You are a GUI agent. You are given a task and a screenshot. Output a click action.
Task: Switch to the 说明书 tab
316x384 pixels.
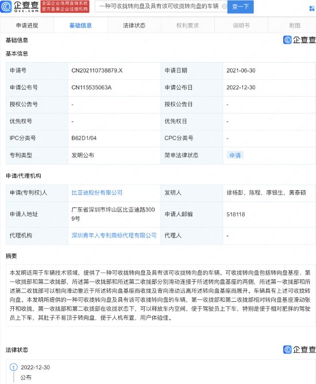click(241, 25)
